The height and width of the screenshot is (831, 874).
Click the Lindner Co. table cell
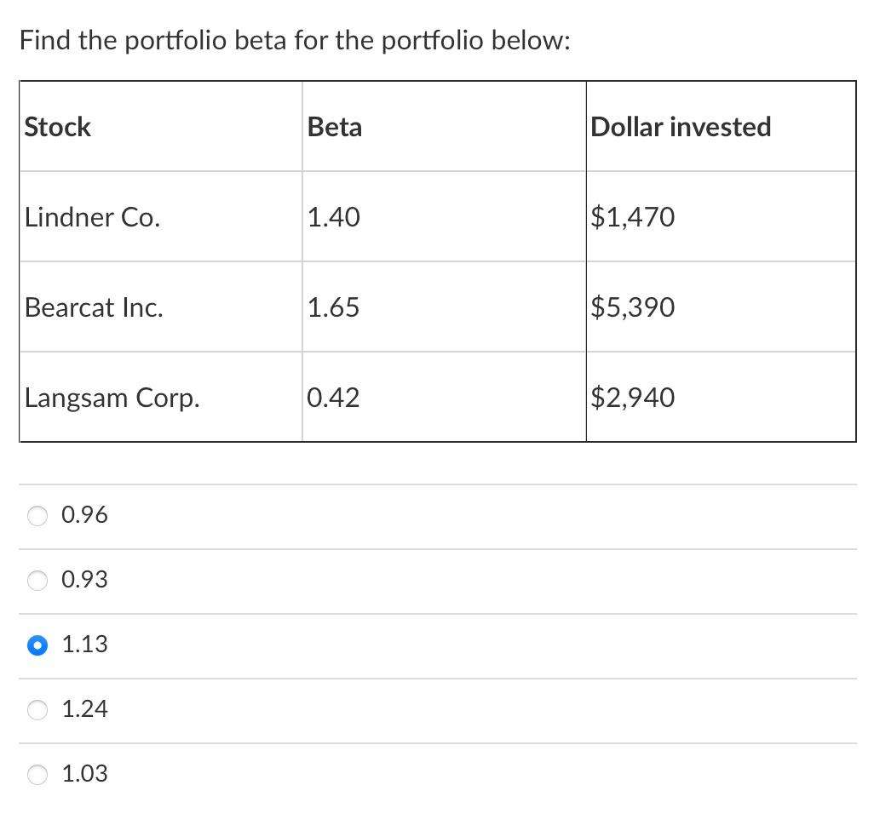(x=94, y=217)
